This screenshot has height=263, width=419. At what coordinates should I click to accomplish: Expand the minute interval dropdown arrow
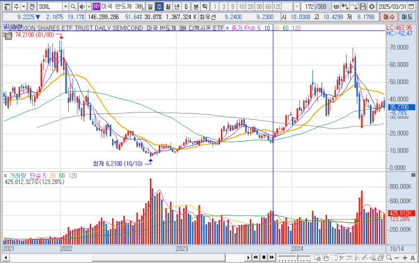(x=296, y=6)
